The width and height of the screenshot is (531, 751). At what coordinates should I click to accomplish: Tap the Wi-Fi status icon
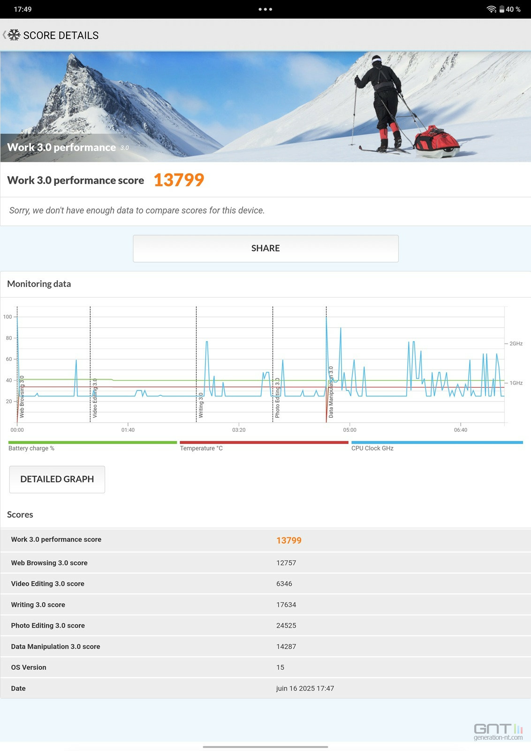point(491,9)
